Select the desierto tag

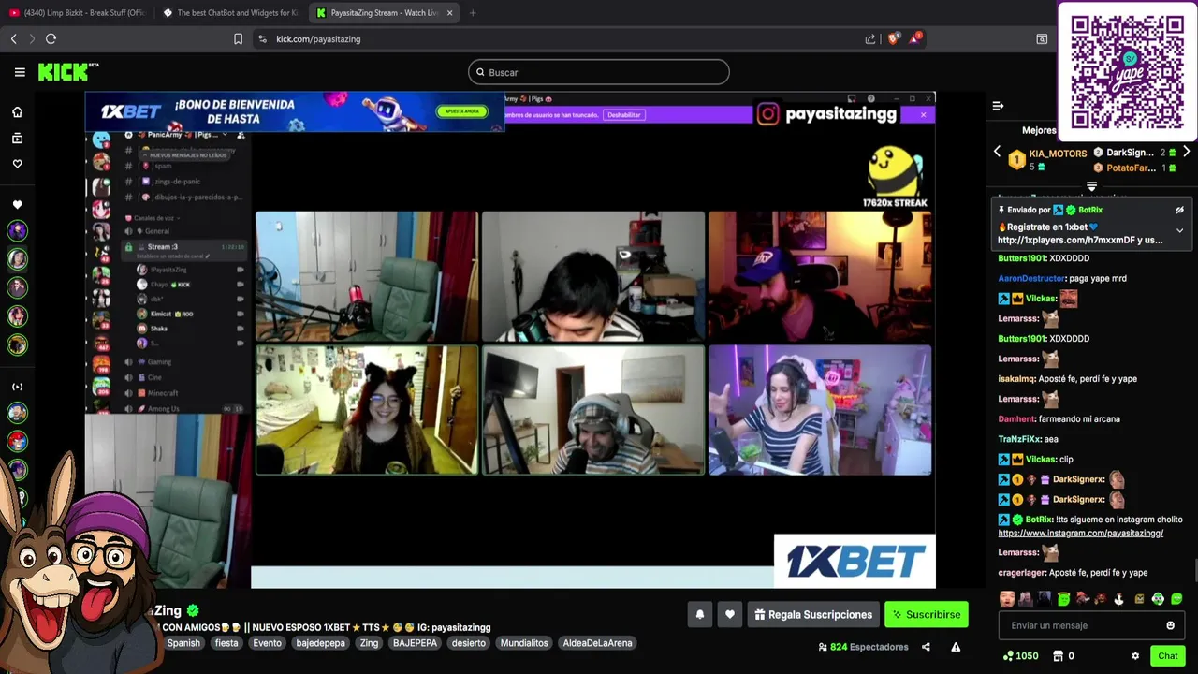coord(468,643)
